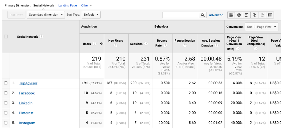The height and width of the screenshot is (131, 286).
Task: Click LinkedIn conversion rate 20.00%
Action: click(236, 103)
